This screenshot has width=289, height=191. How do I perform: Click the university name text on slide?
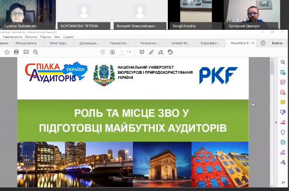click(155, 72)
